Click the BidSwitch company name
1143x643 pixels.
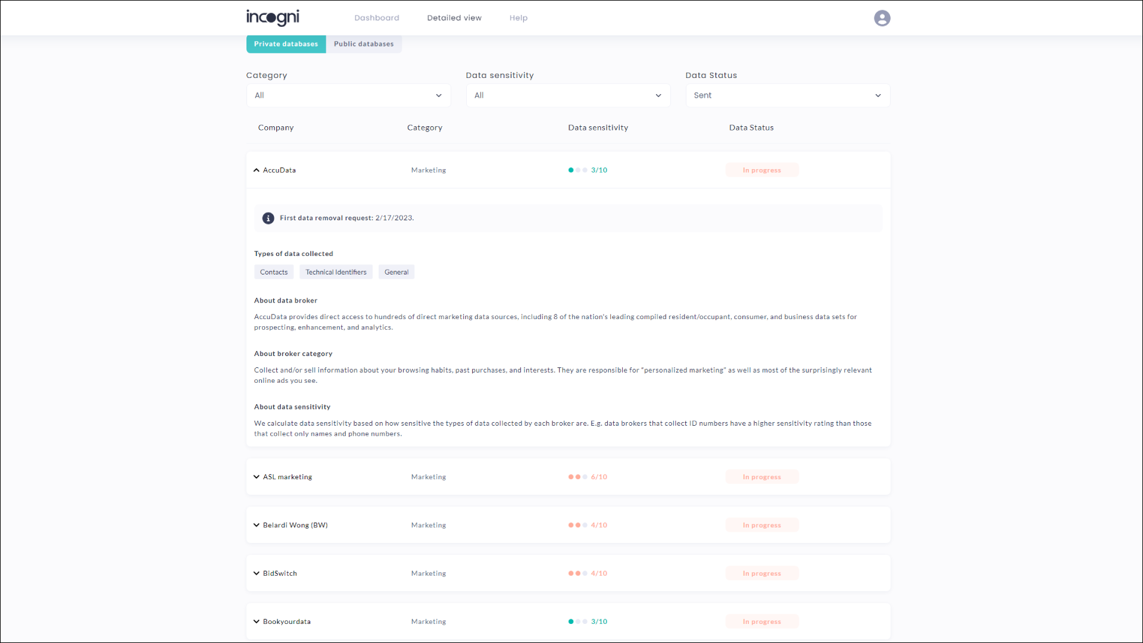click(280, 573)
